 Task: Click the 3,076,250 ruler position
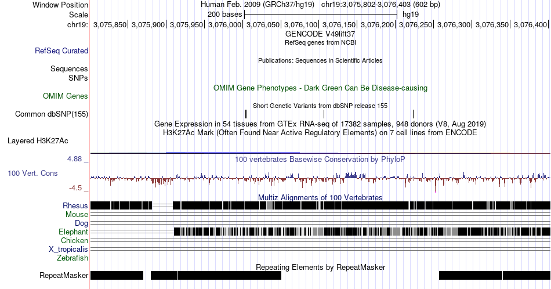pyautogui.click(x=416, y=24)
